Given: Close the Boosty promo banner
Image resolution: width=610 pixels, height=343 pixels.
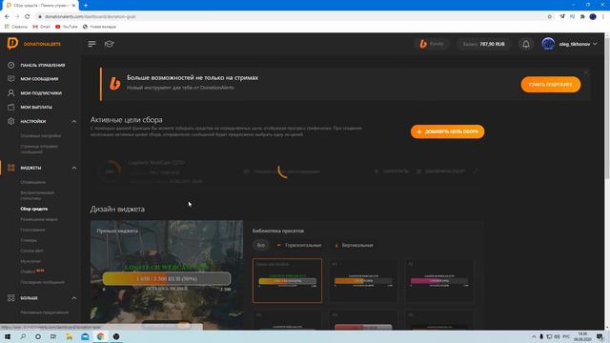Looking at the screenshot, I should click(x=586, y=72).
